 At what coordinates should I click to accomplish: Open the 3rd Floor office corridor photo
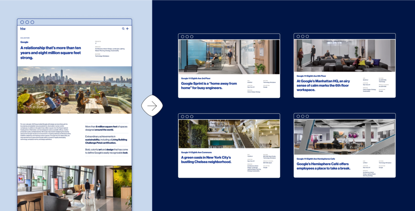coord(229,57)
